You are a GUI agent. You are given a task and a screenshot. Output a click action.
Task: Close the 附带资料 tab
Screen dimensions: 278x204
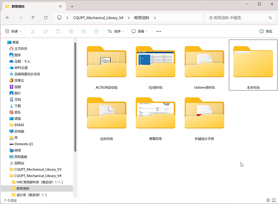(60, 7)
